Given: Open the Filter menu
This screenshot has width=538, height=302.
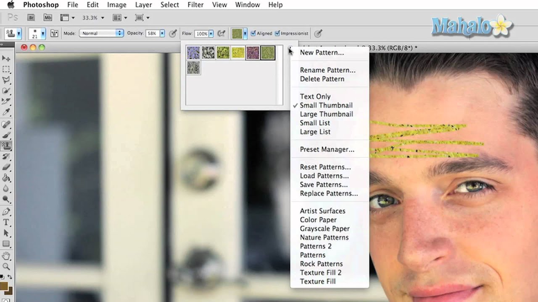Looking at the screenshot, I should pos(195,5).
